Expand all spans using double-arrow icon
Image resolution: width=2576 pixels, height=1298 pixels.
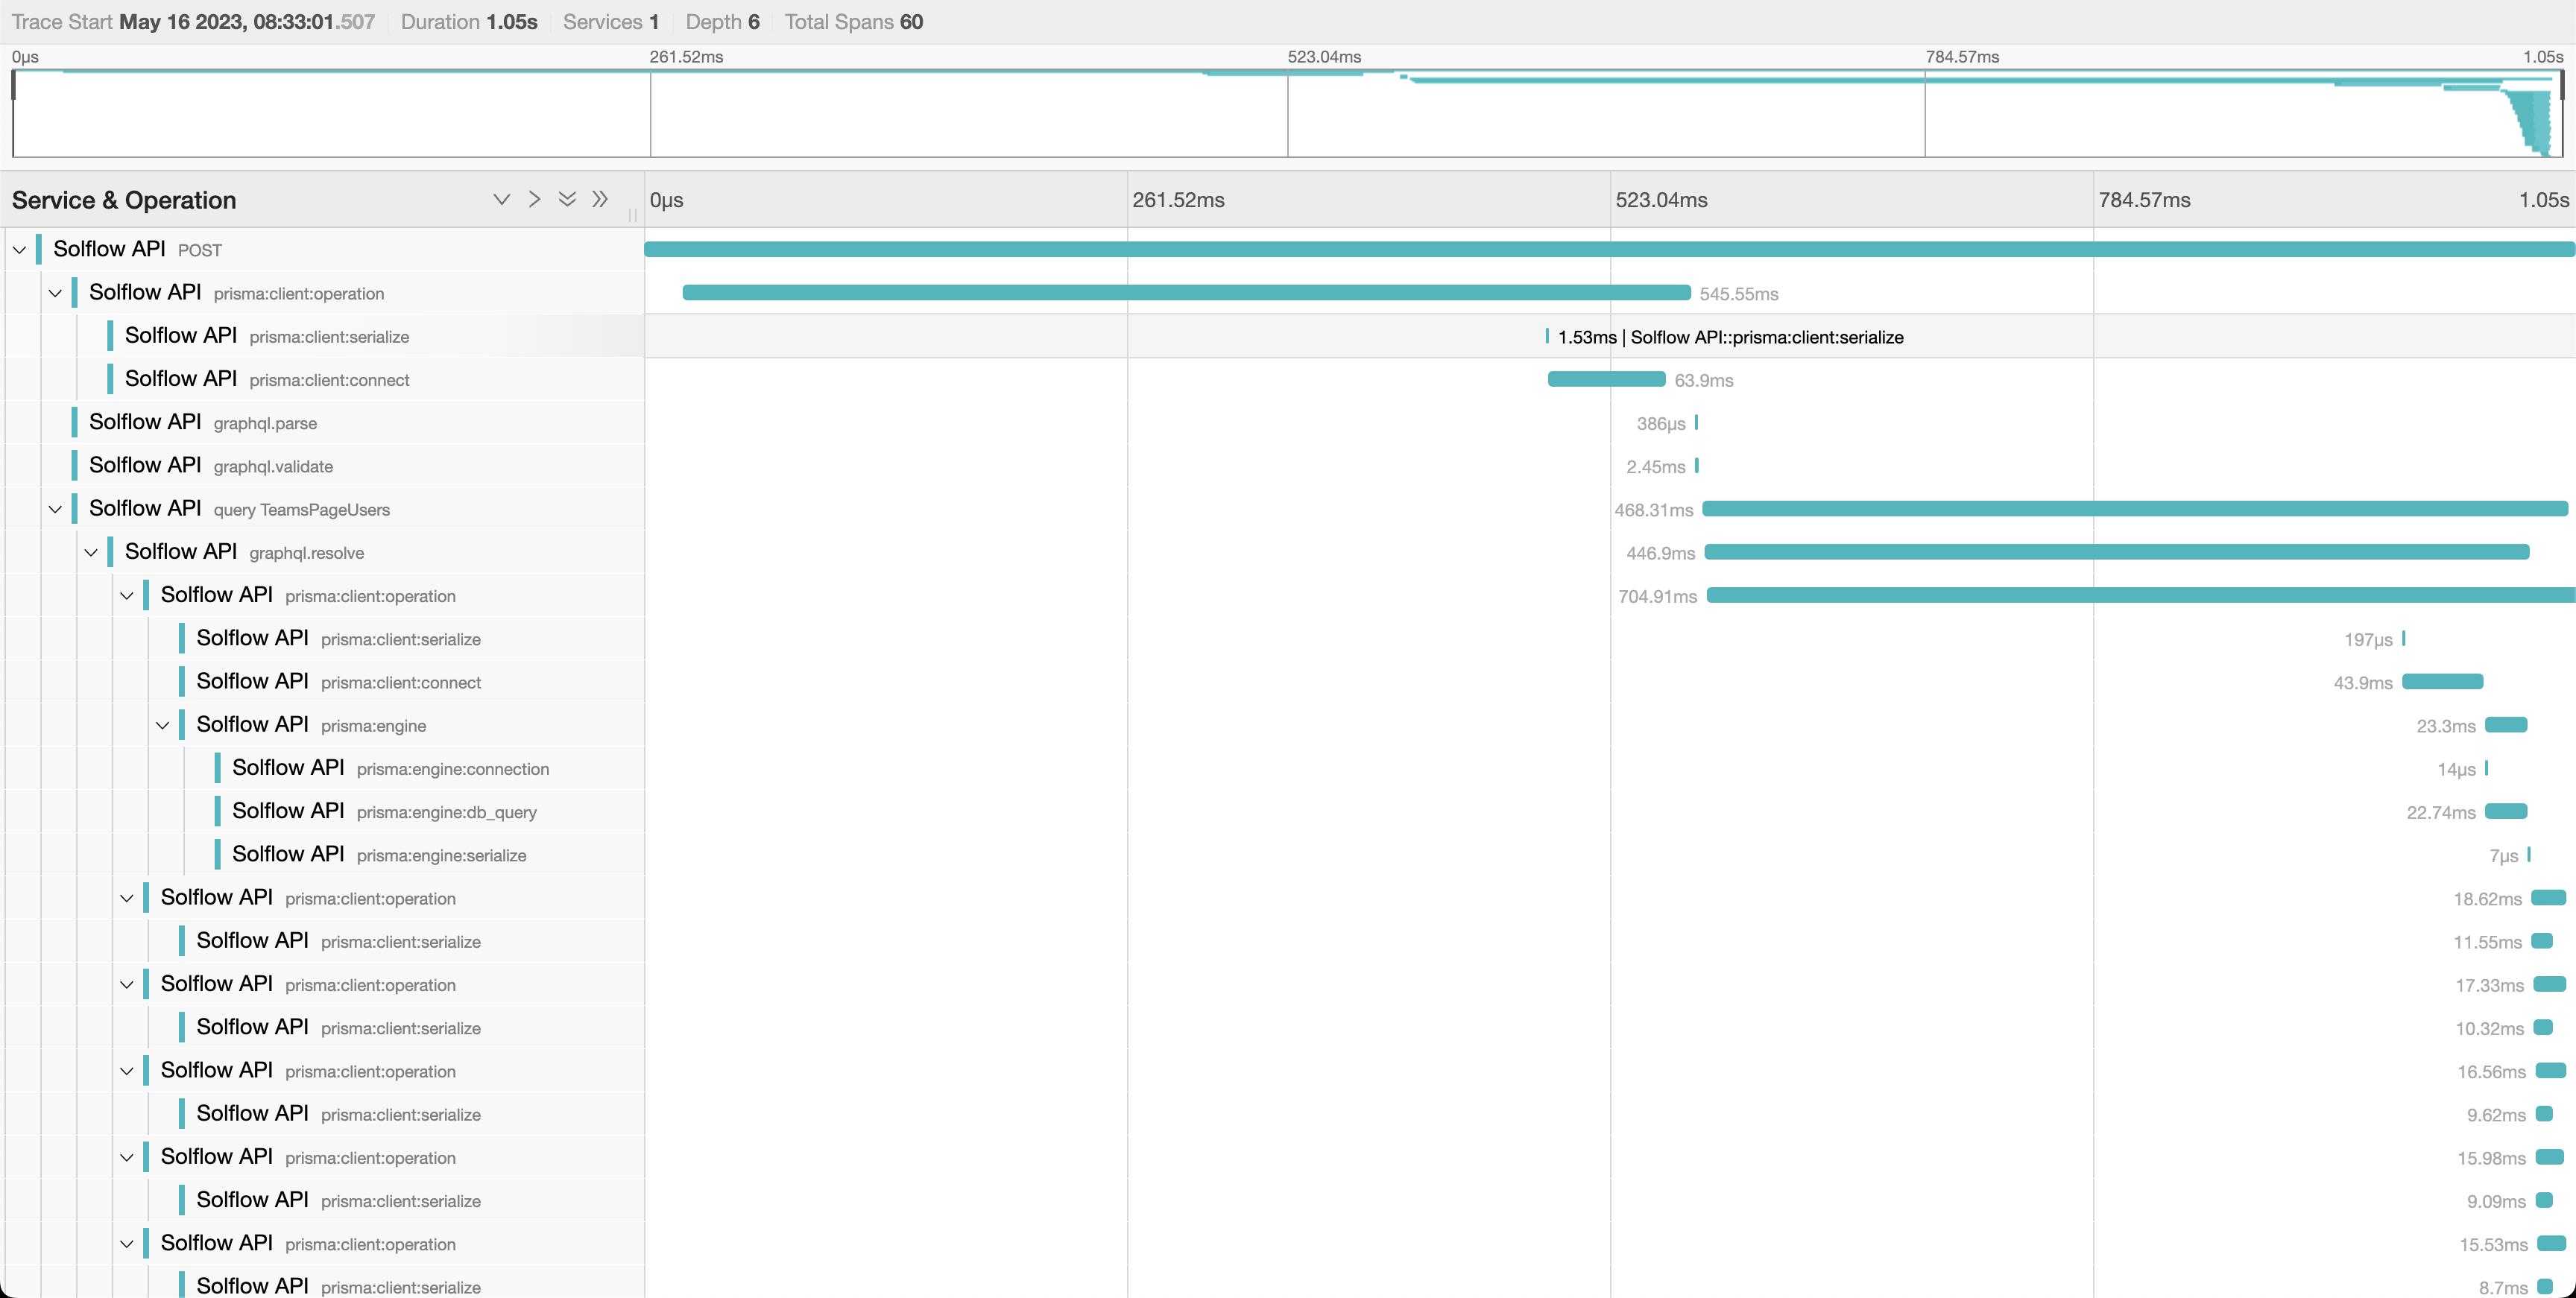(601, 199)
